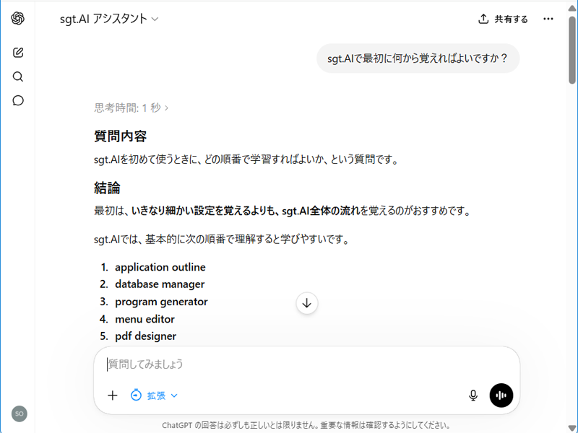Click the vertical scrollbar thumb
The width and height of the screenshot is (578, 433).
pos(572,50)
